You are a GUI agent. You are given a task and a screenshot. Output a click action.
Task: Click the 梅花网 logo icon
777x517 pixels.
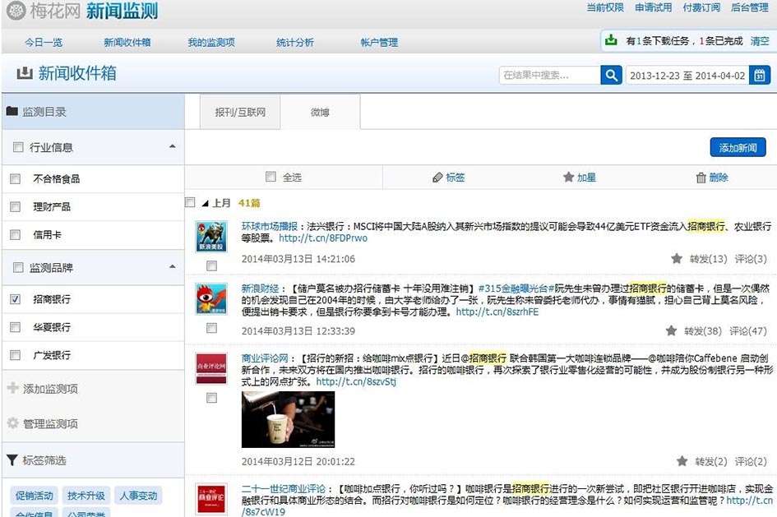[16, 11]
